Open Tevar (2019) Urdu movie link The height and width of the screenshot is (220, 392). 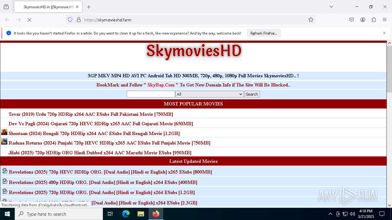point(91,114)
